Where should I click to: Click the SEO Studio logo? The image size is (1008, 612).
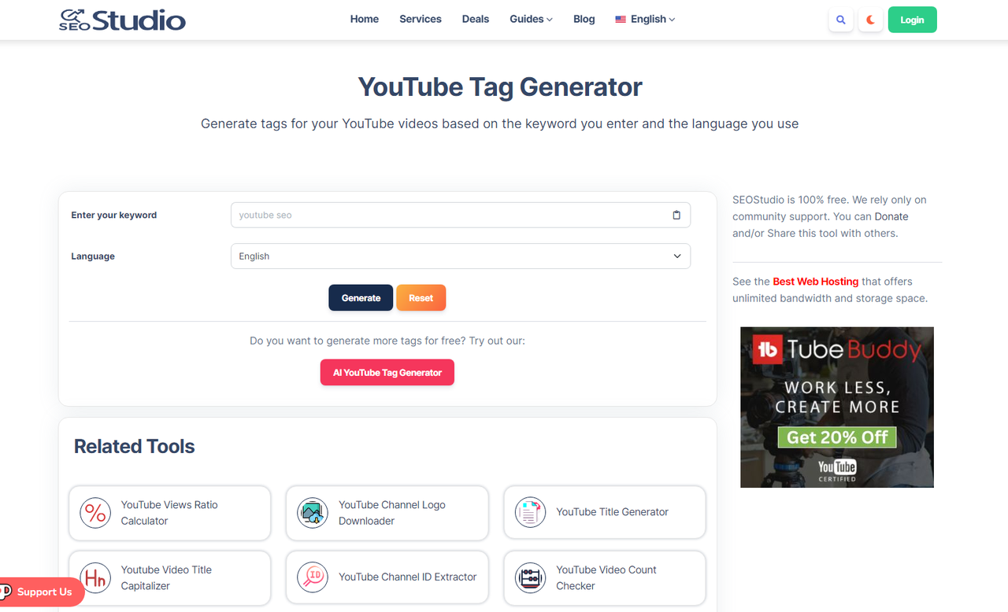(x=122, y=19)
